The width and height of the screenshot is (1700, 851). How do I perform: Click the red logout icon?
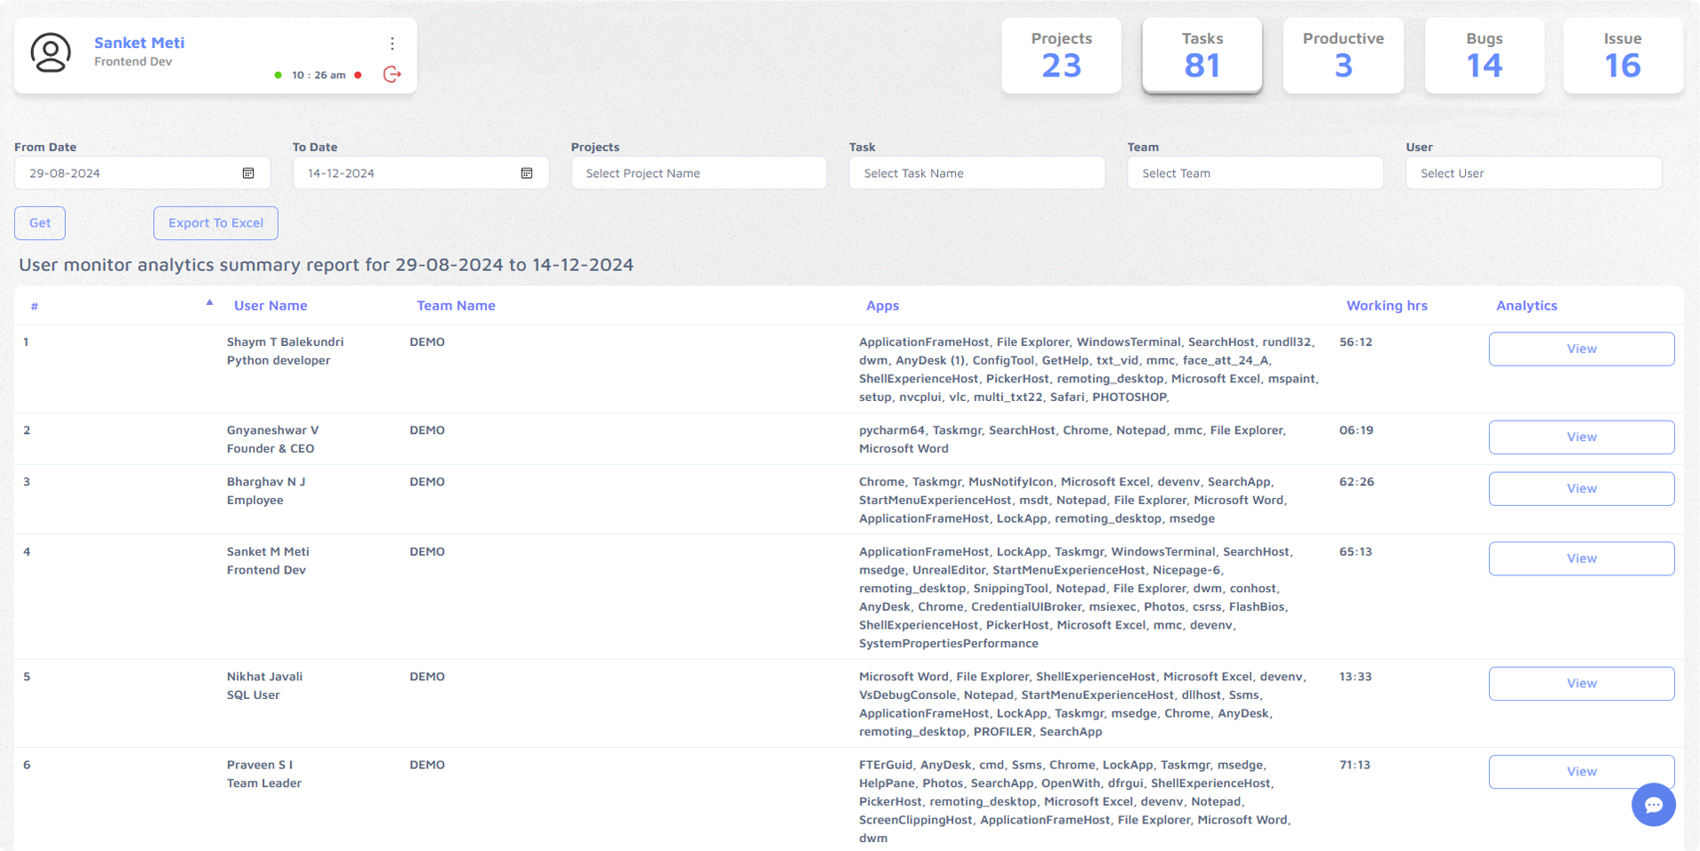(392, 75)
